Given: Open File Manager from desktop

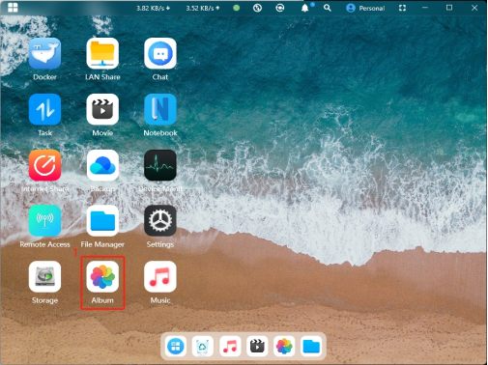Looking at the screenshot, I should point(102,221).
